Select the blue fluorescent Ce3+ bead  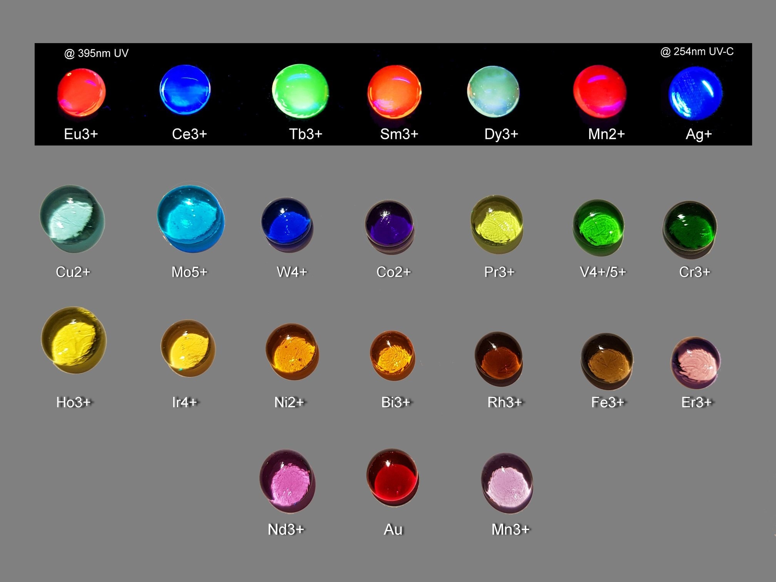point(185,90)
